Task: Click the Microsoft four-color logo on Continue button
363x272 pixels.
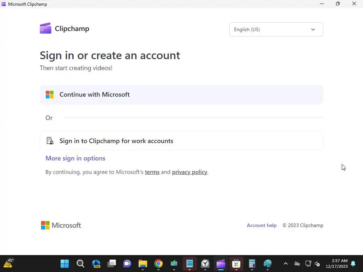Action: point(50,95)
